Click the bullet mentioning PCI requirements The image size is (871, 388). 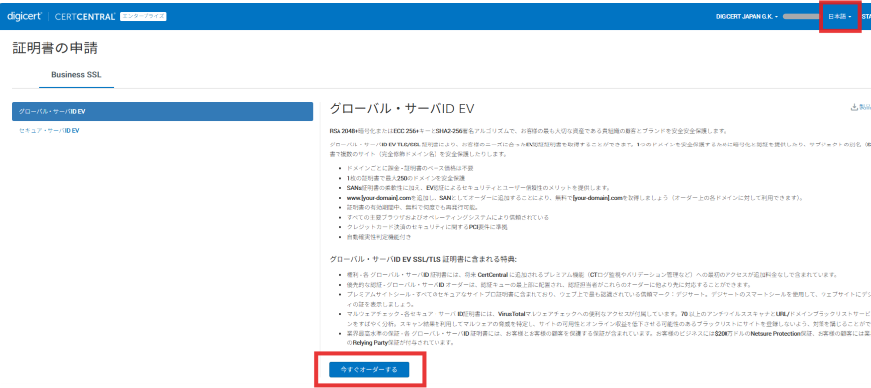point(427,227)
